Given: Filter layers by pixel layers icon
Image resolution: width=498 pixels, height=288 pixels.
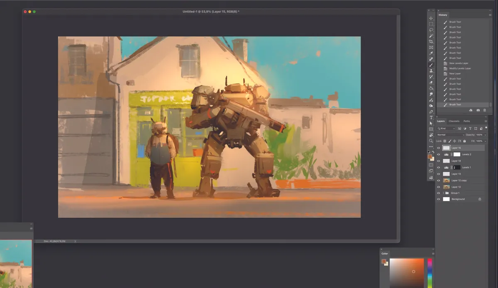Looking at the screenshot, I should click(x=459, y=128).
